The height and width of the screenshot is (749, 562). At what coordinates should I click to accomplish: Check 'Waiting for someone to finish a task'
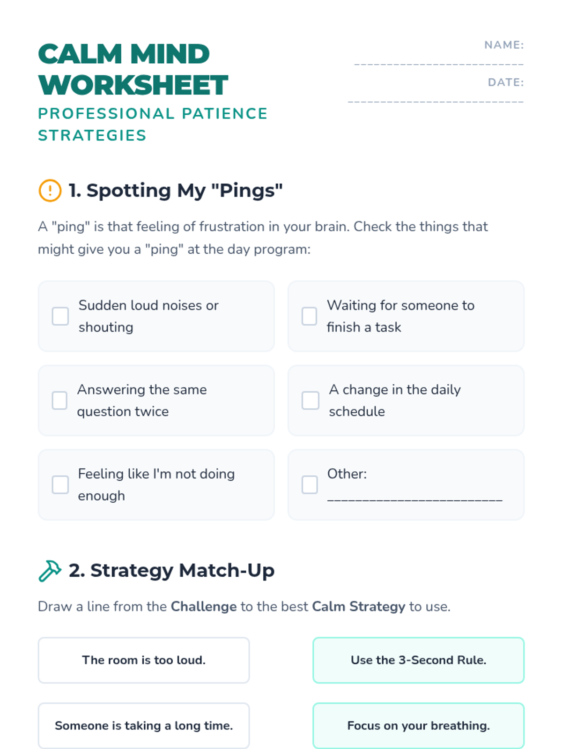point(309,316)
